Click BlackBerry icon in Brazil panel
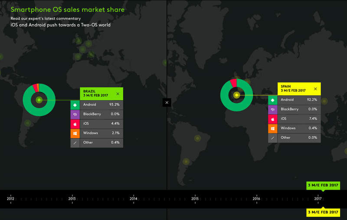The height and width of the screenshot is (220, 347). tap(75, 114)
